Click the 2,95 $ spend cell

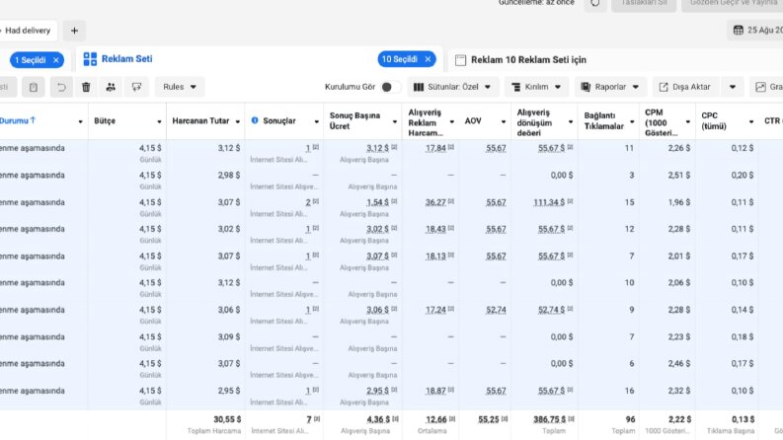point(229,391)
